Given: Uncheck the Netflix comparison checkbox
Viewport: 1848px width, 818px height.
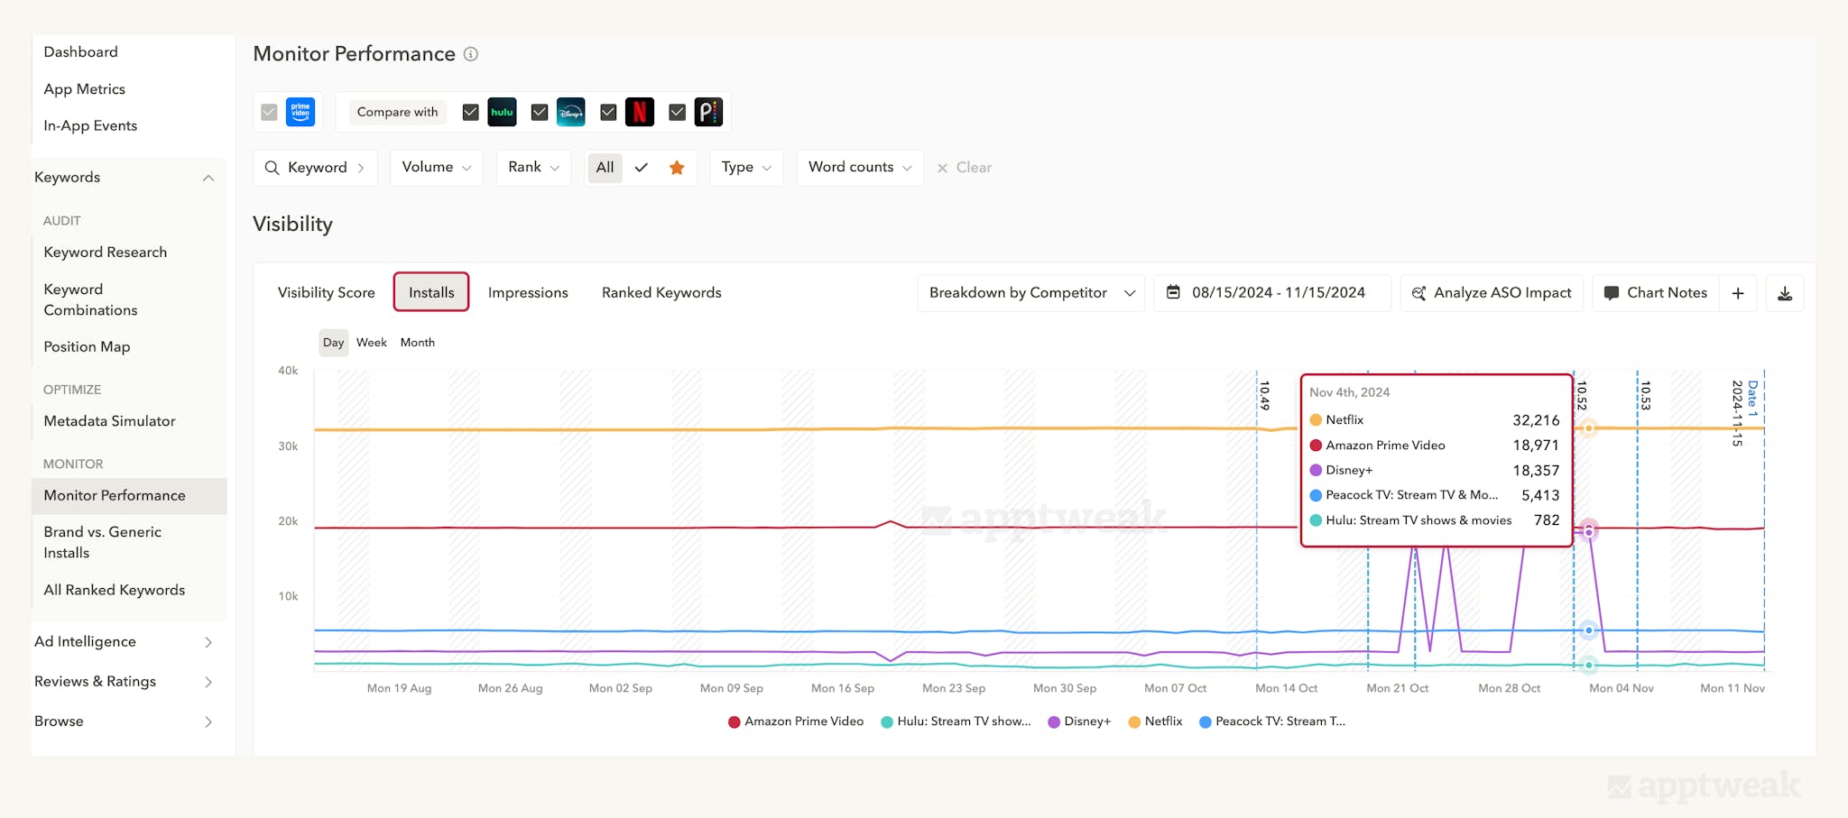Looking at the screenshot, I should pyautogui.click(x=607, y=112).
